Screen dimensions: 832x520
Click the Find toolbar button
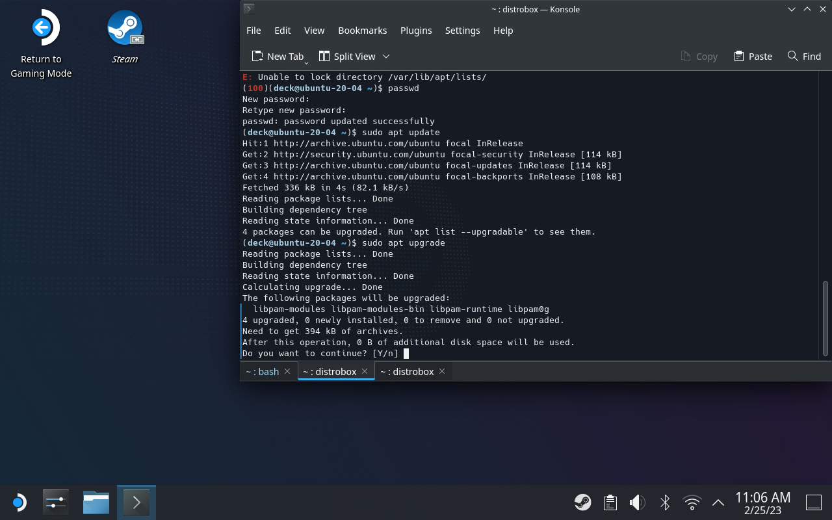point(804,57)
